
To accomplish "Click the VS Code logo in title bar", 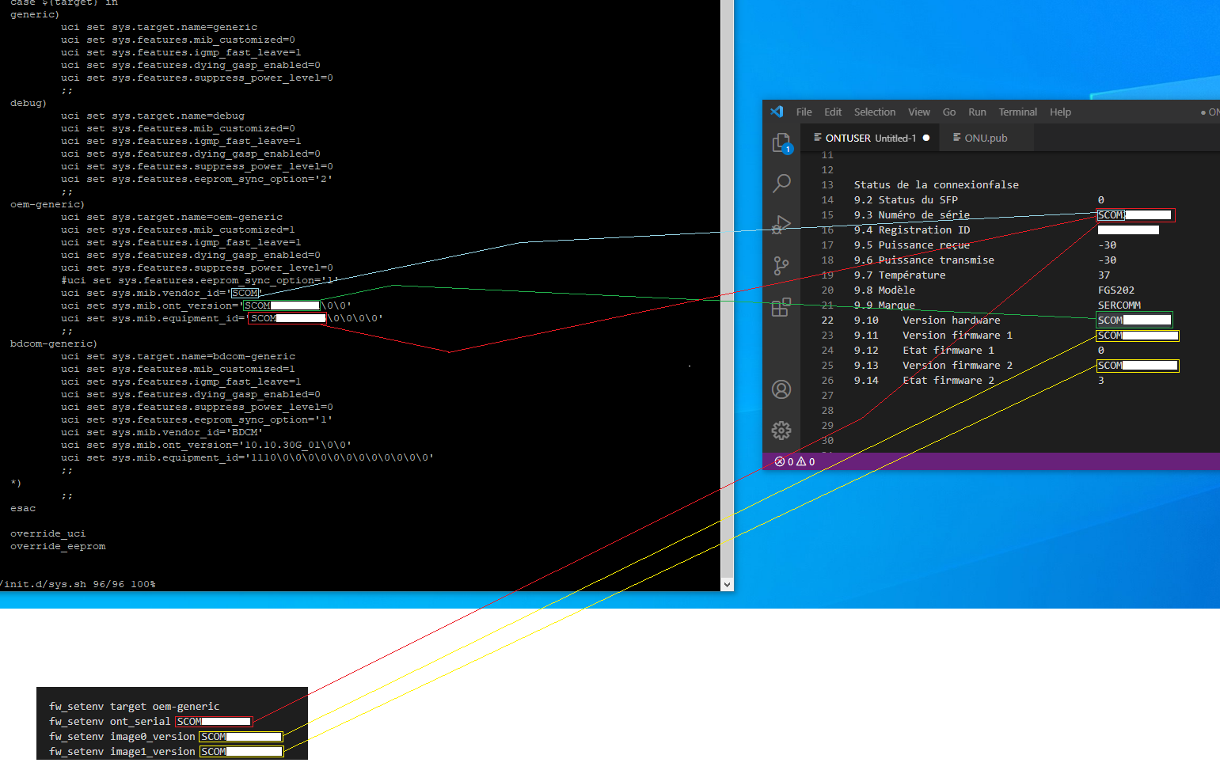I will [777, 112].
